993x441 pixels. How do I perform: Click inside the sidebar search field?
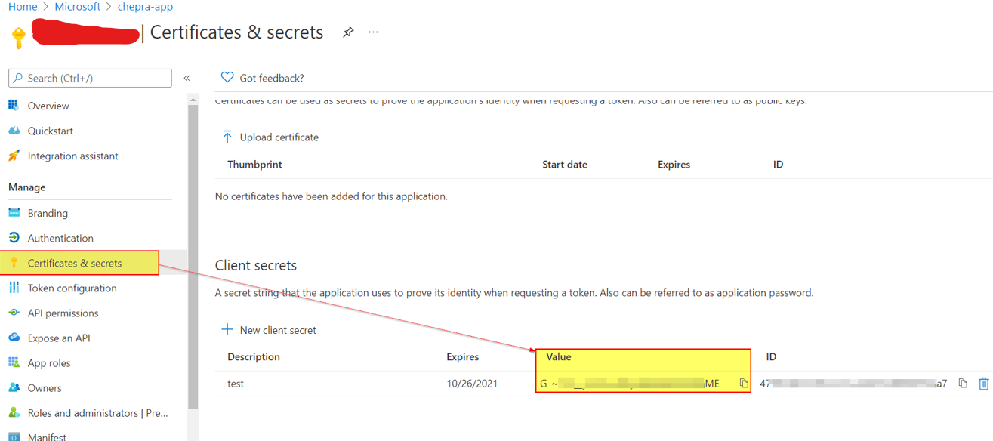point(89,78)
